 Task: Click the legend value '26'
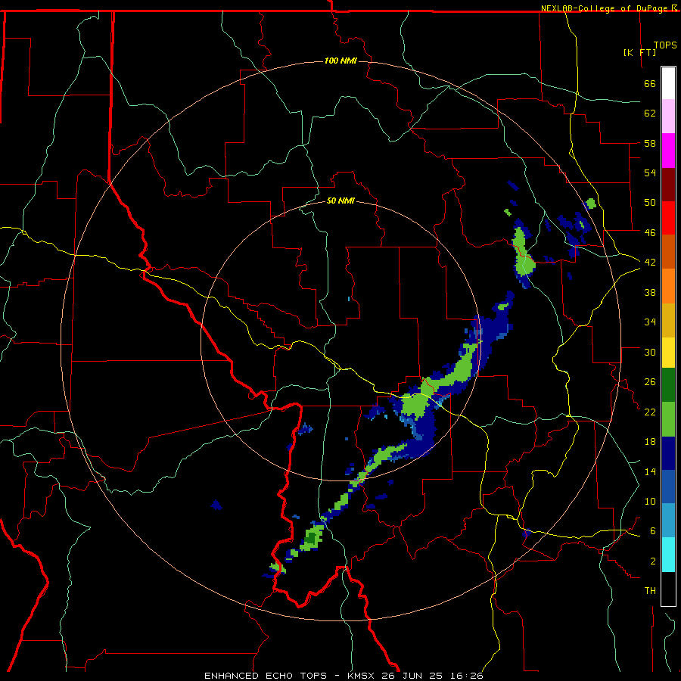650,382
